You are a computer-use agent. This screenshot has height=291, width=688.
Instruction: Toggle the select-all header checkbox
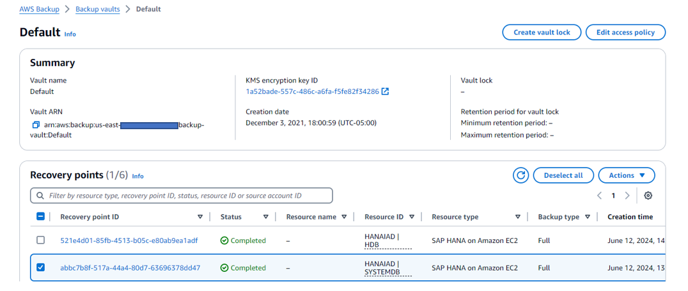tap(40, 217)
